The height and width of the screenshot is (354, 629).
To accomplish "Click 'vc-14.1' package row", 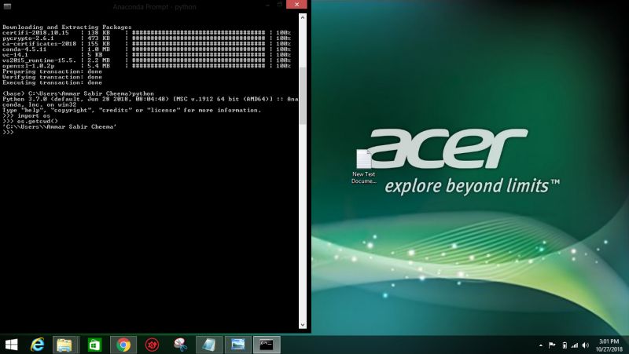I will (146, 55).
